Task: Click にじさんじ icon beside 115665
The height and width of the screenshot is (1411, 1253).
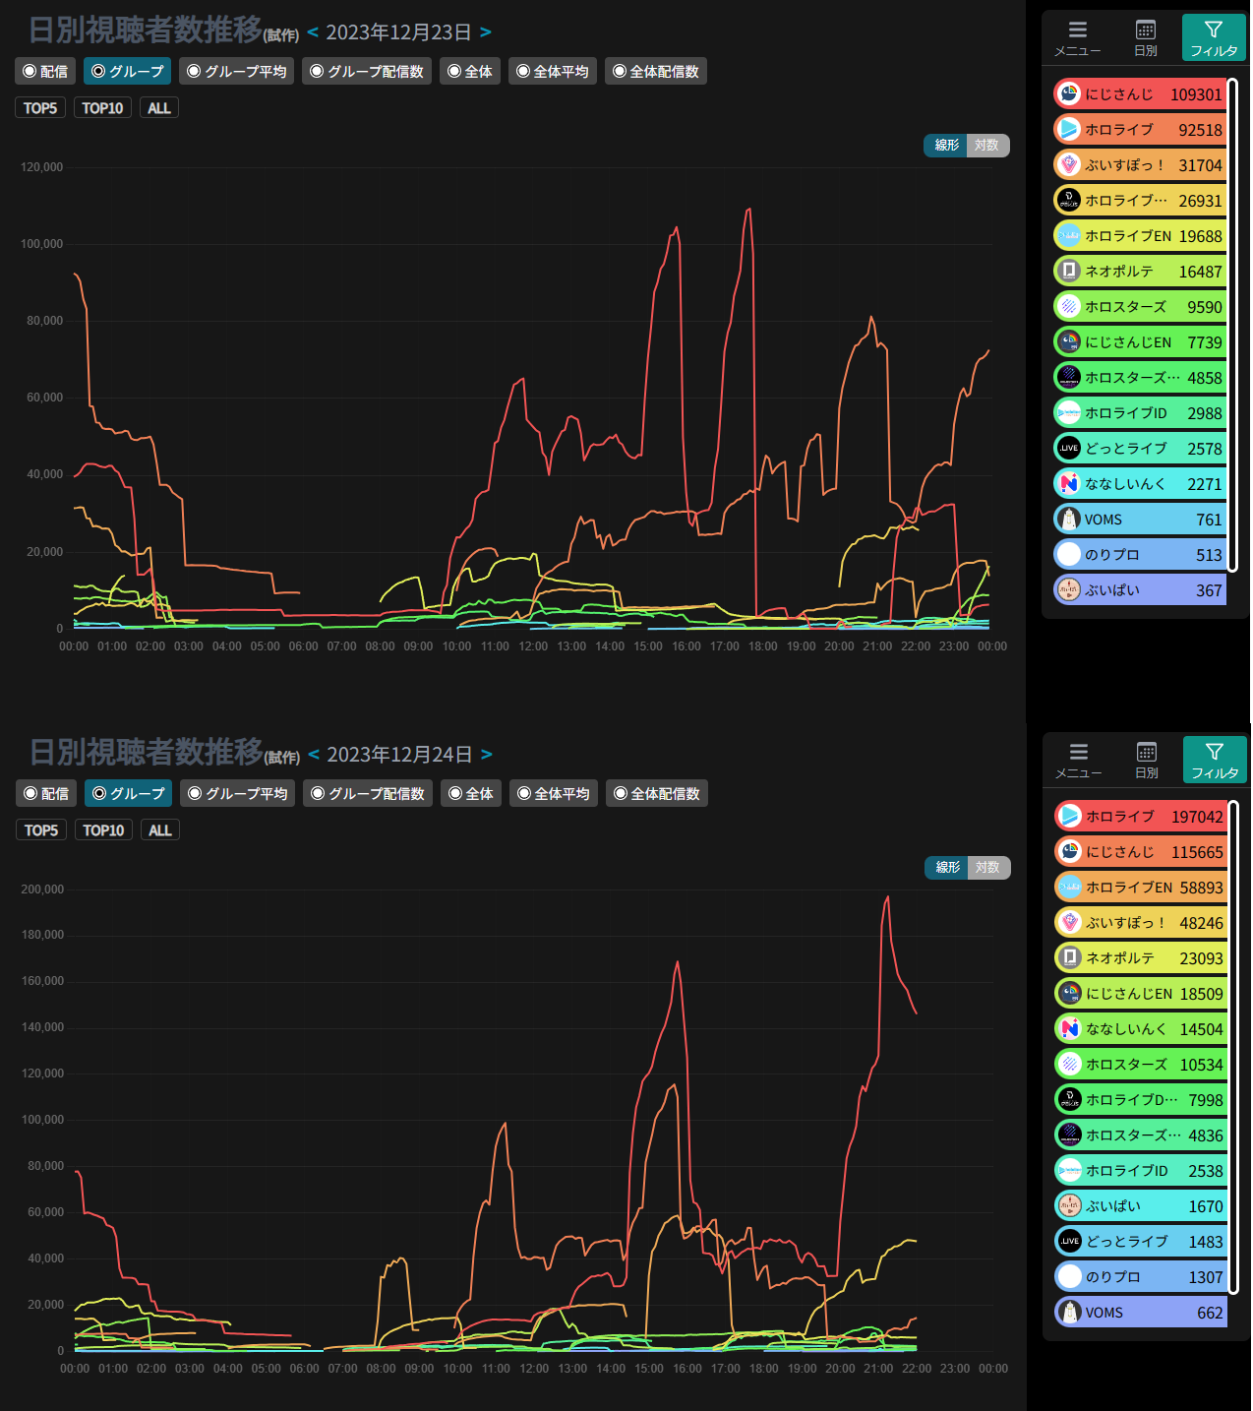Action: (1070, 851)
